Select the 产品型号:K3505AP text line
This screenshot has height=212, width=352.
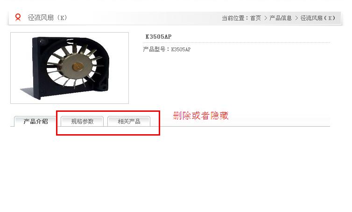coord(167,49)
